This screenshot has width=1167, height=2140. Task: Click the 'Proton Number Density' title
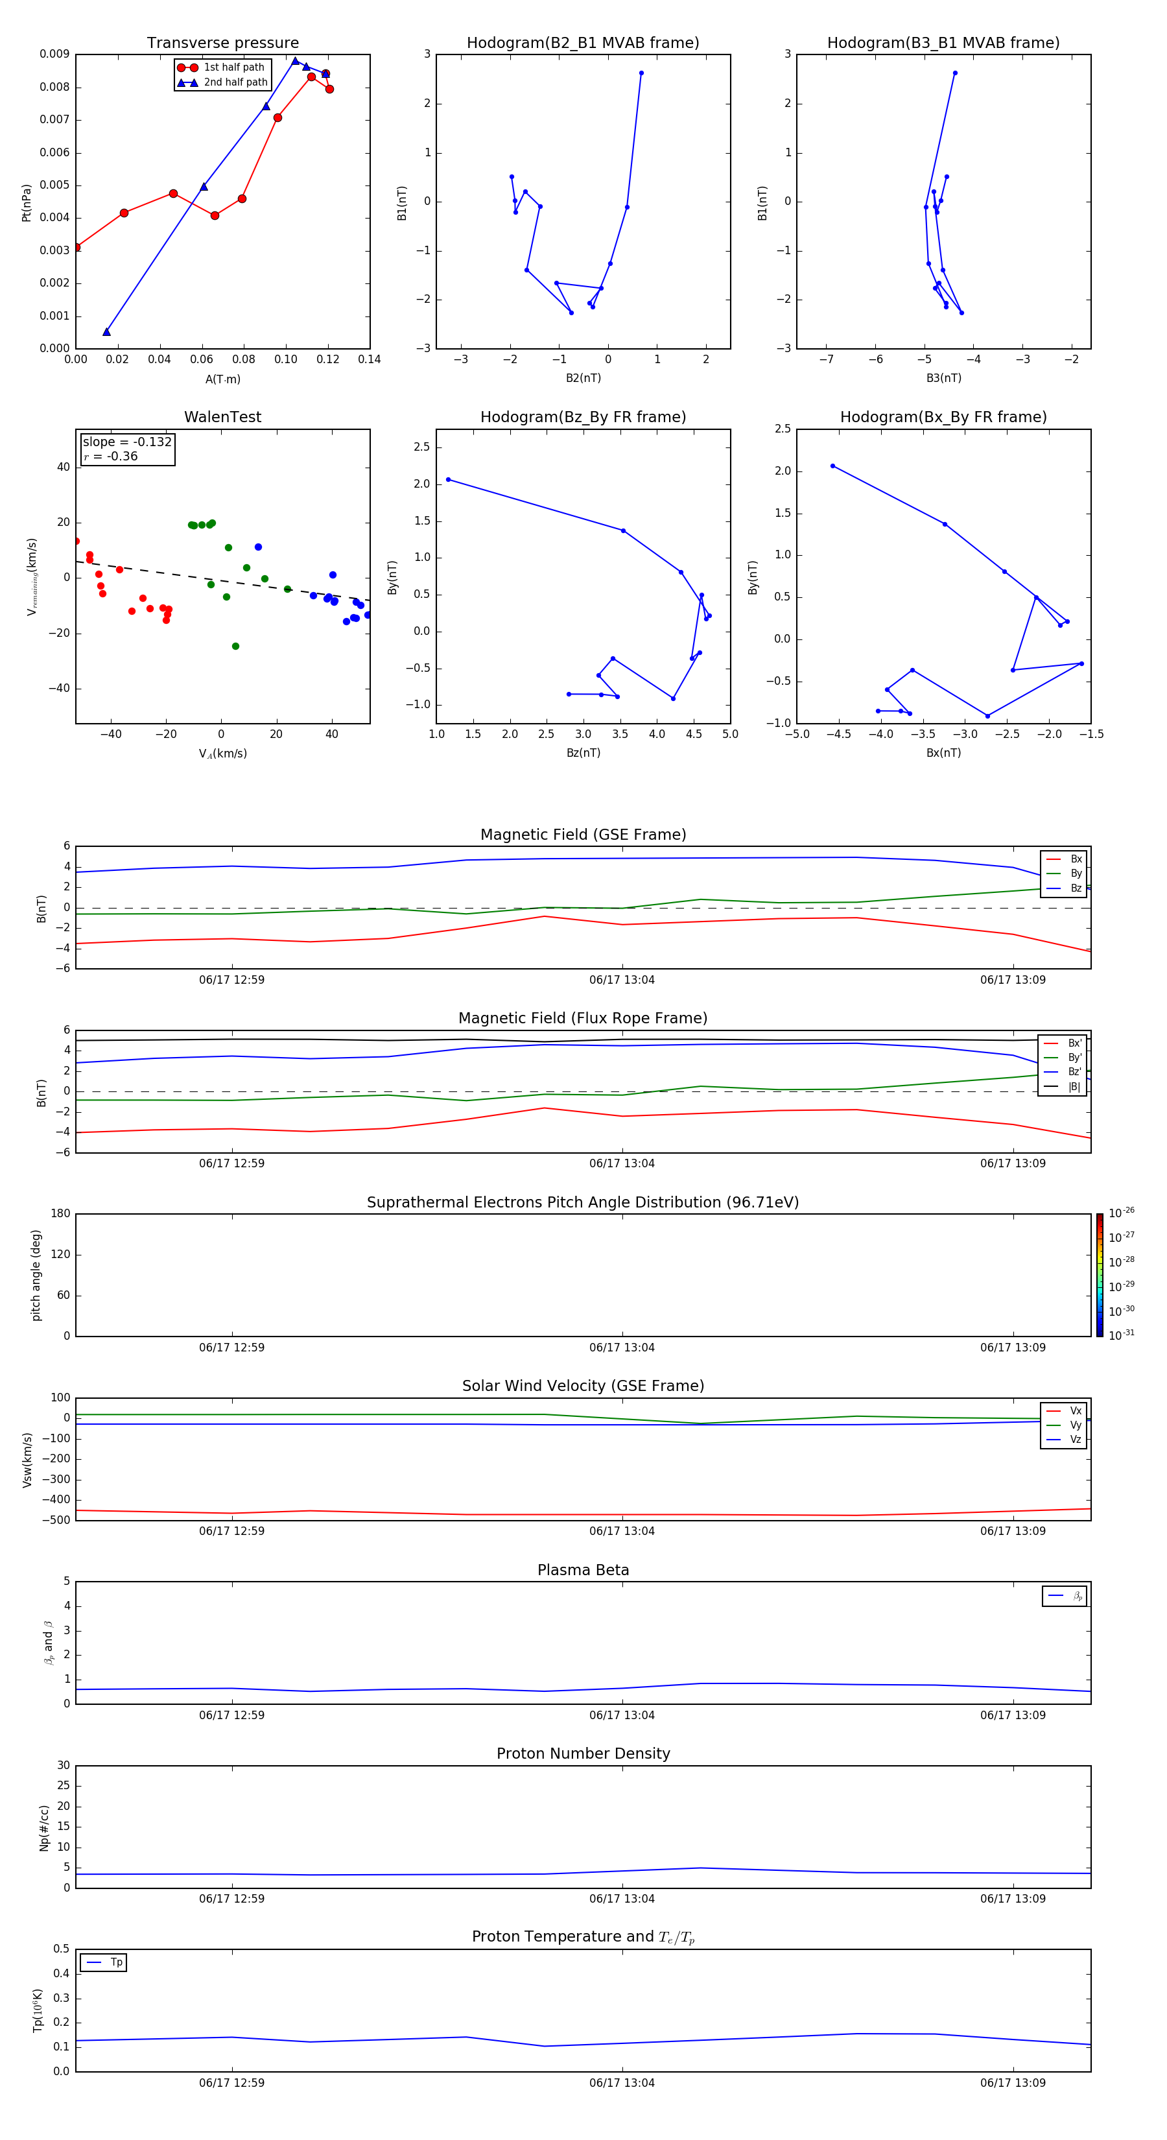pyautogui.click(x=583, y=1754)
